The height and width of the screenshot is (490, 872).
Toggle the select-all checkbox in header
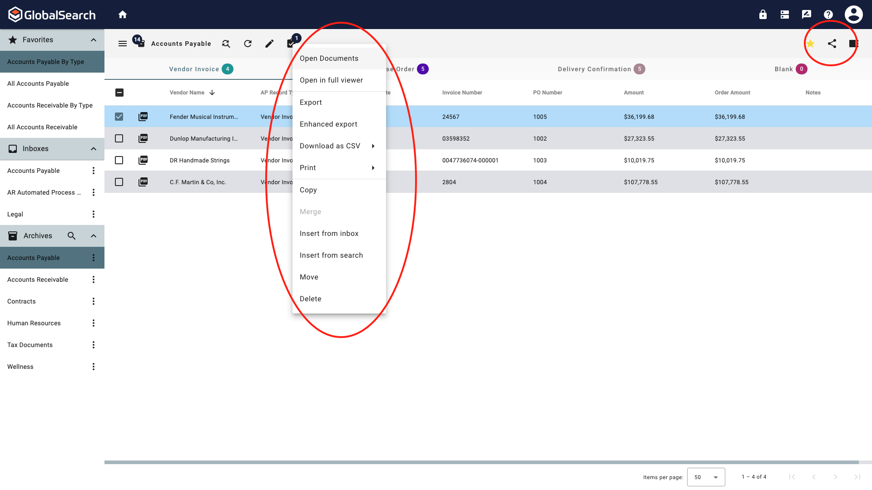click(x=119, y=93)
